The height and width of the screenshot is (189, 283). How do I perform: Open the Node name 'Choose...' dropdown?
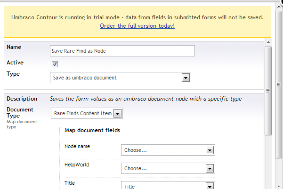[x=168, y=150]
